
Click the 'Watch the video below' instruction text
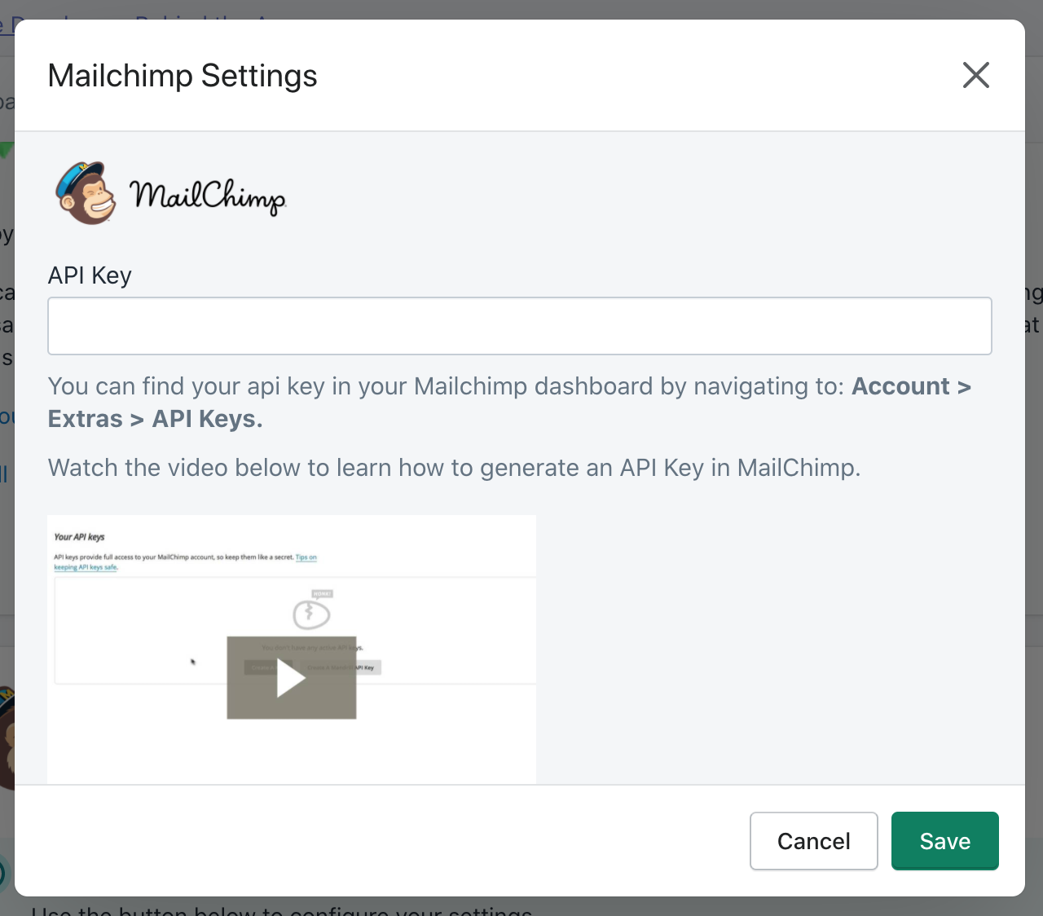coord(454,468)
